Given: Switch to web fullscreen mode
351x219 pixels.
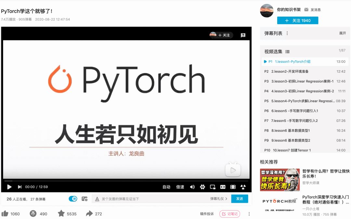Looking at the screenshot, I should [223, 187].
